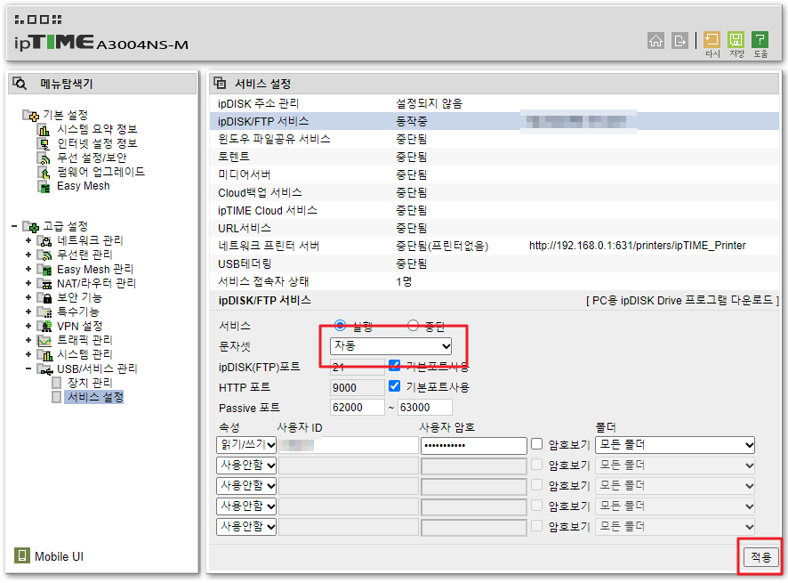The height and width of the screenshot is (583, 788).
Task: Open the 문자셋 자동 dropdown
Action: 391,345
